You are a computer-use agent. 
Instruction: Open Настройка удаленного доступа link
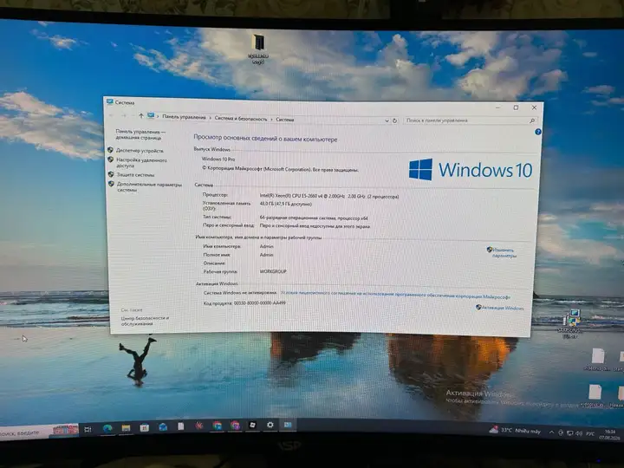click(141, 163)
